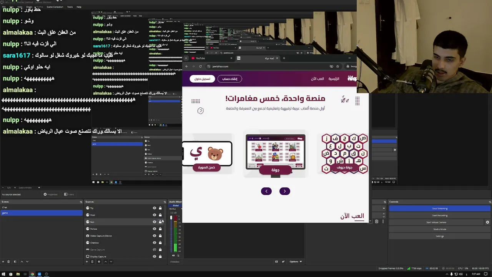The image size is (492, 277).
Task: Pop out the Controls dock panel
Action: click(x=490, y=202)
